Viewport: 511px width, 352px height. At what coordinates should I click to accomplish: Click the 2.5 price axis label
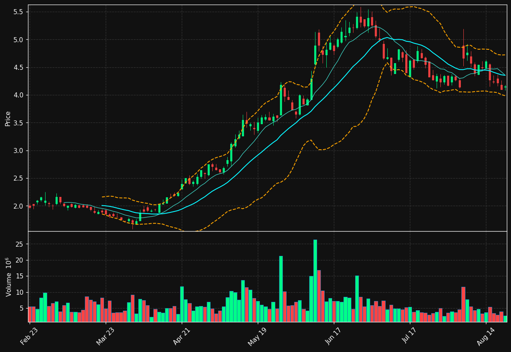click(19, 179)
